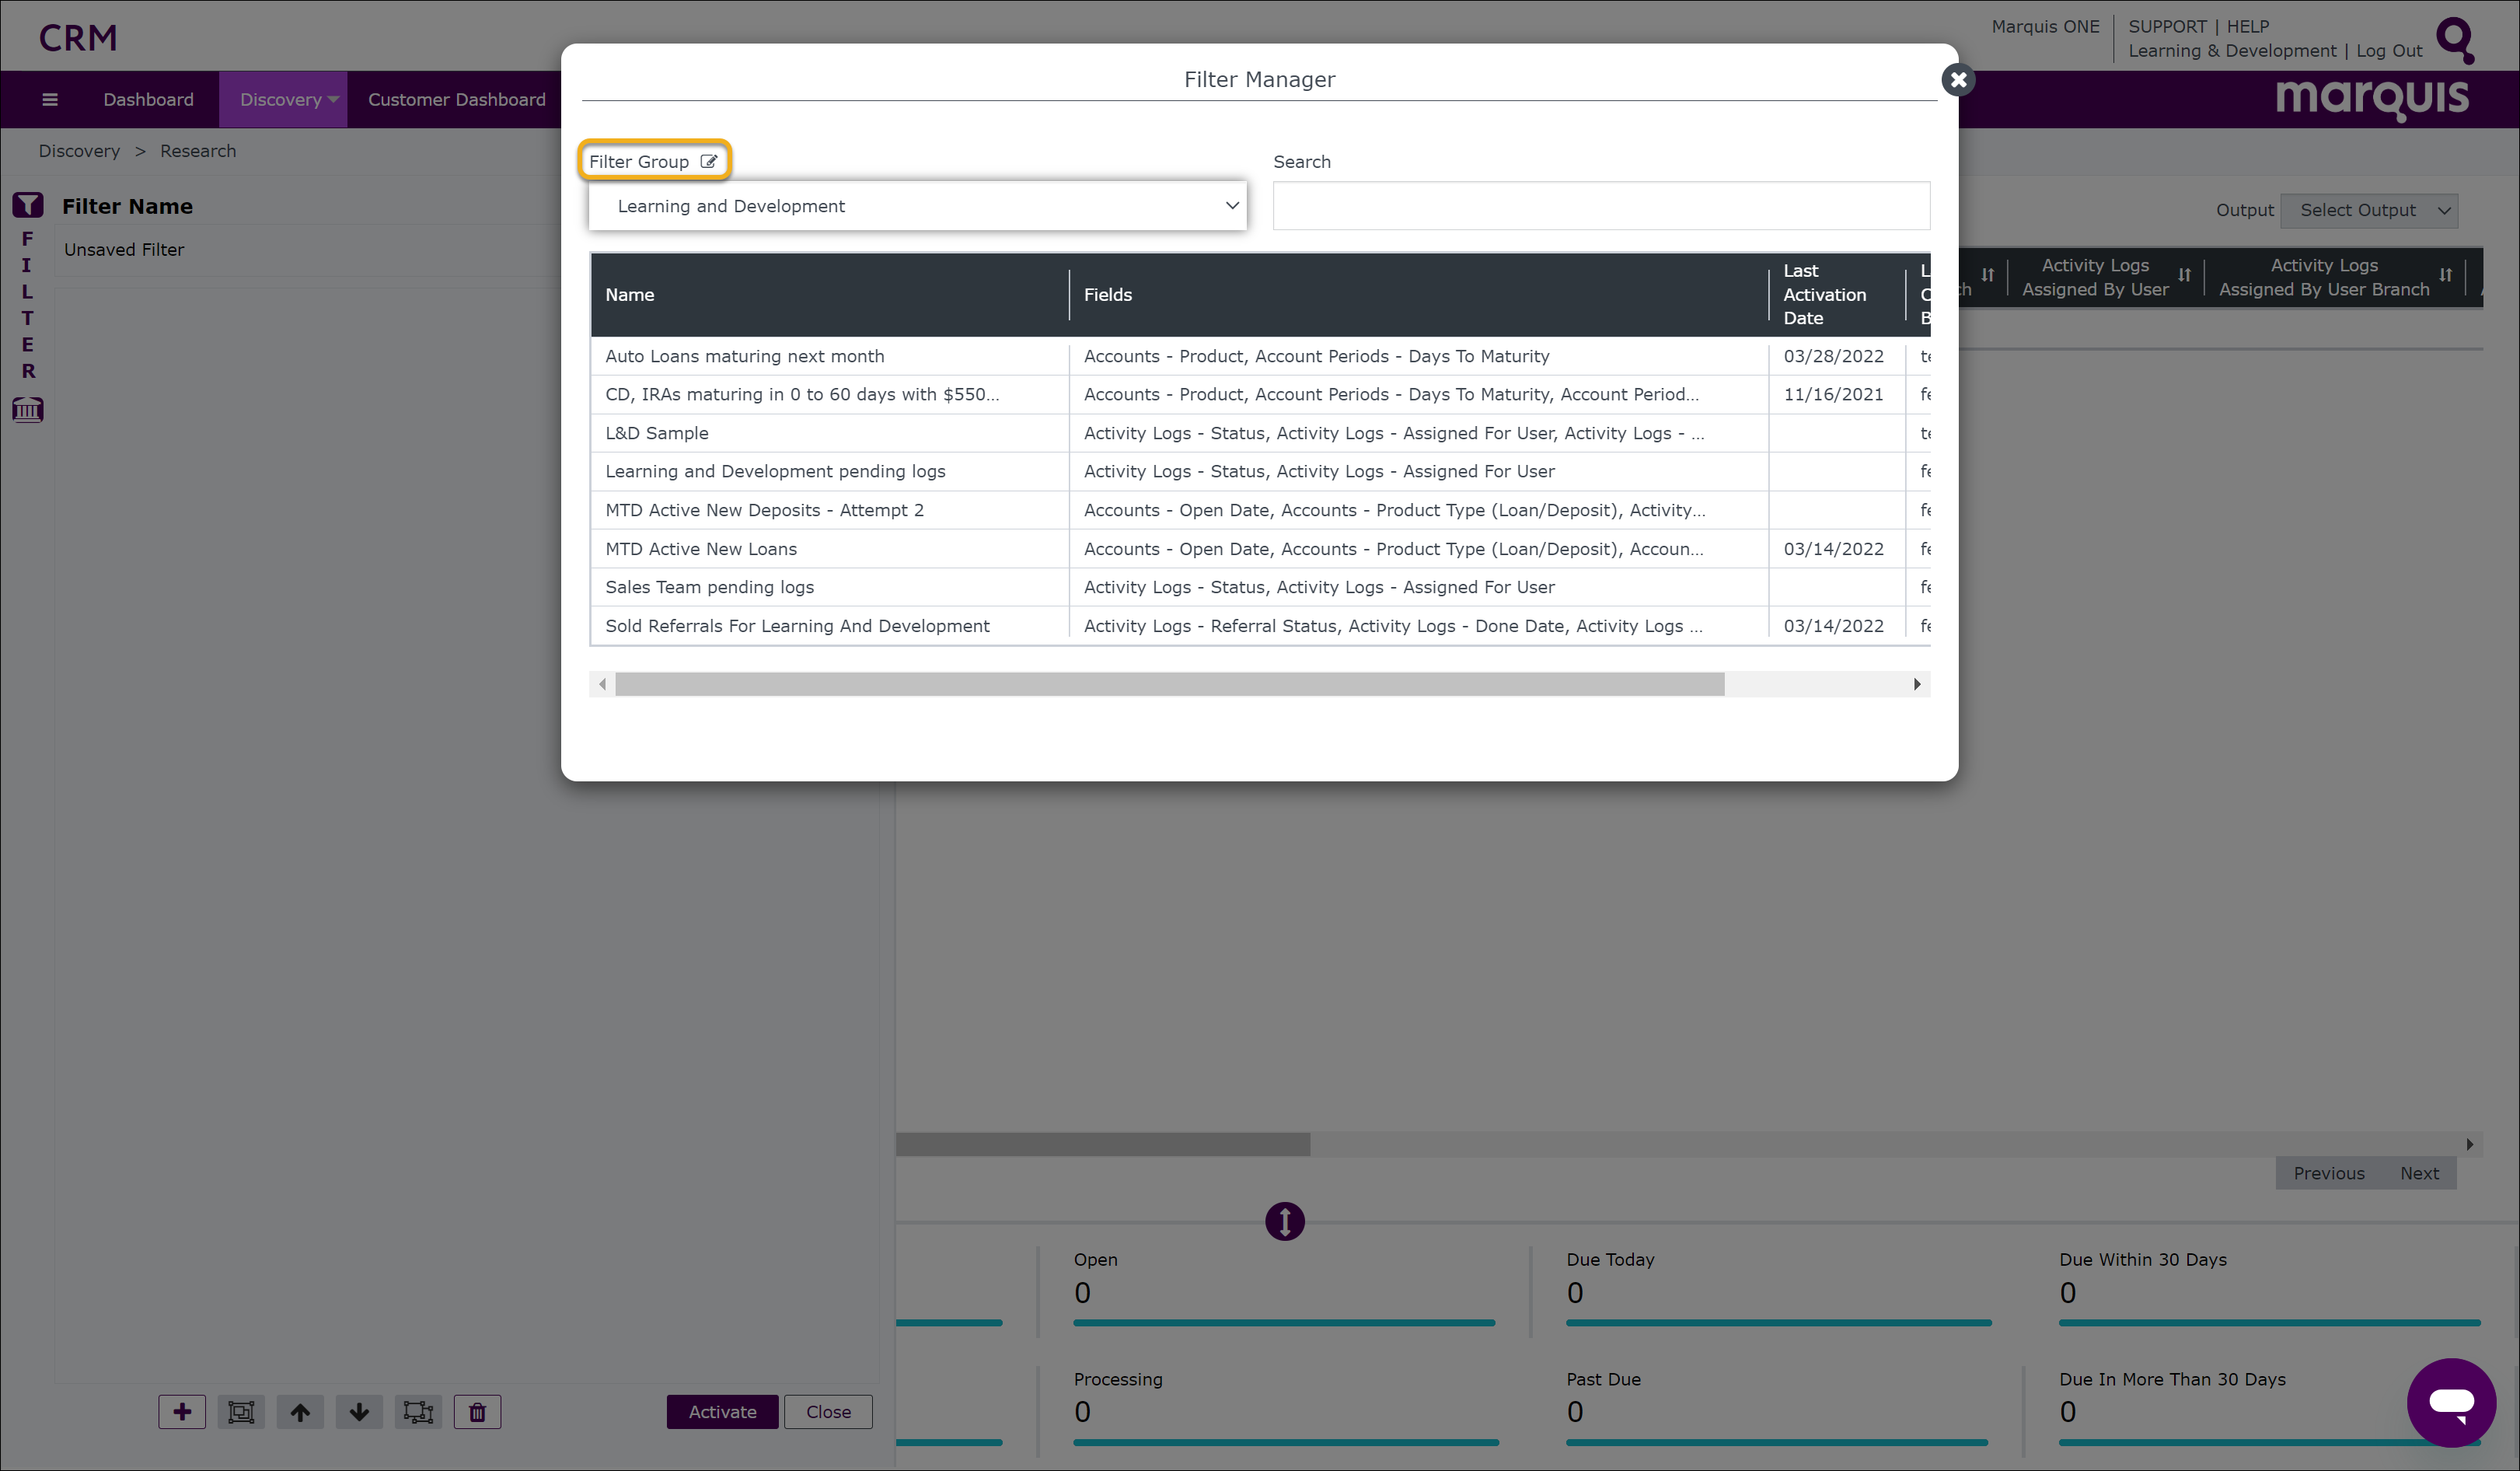Select L&D Sample filter row
The width and height of the screenshot is (2520, 1471).
pos(1260,433)
